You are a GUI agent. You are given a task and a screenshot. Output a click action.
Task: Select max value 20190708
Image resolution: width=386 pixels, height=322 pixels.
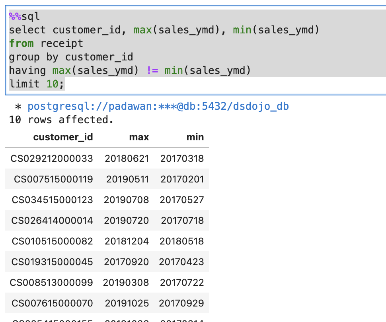pos(126,200)
